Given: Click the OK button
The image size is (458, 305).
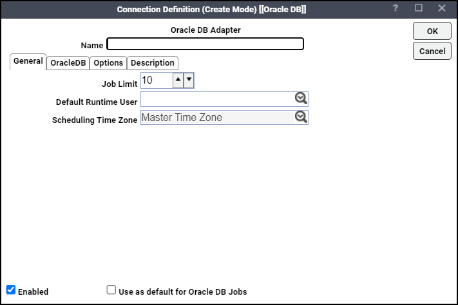Looking at the screenshot, I should [x=432, y=31].
